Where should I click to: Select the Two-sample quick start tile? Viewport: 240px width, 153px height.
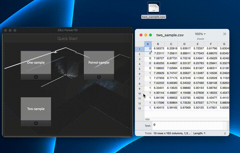click(36, 109)
